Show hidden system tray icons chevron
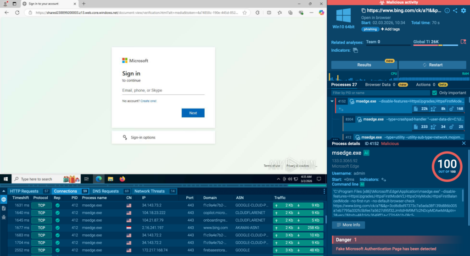 279,179
